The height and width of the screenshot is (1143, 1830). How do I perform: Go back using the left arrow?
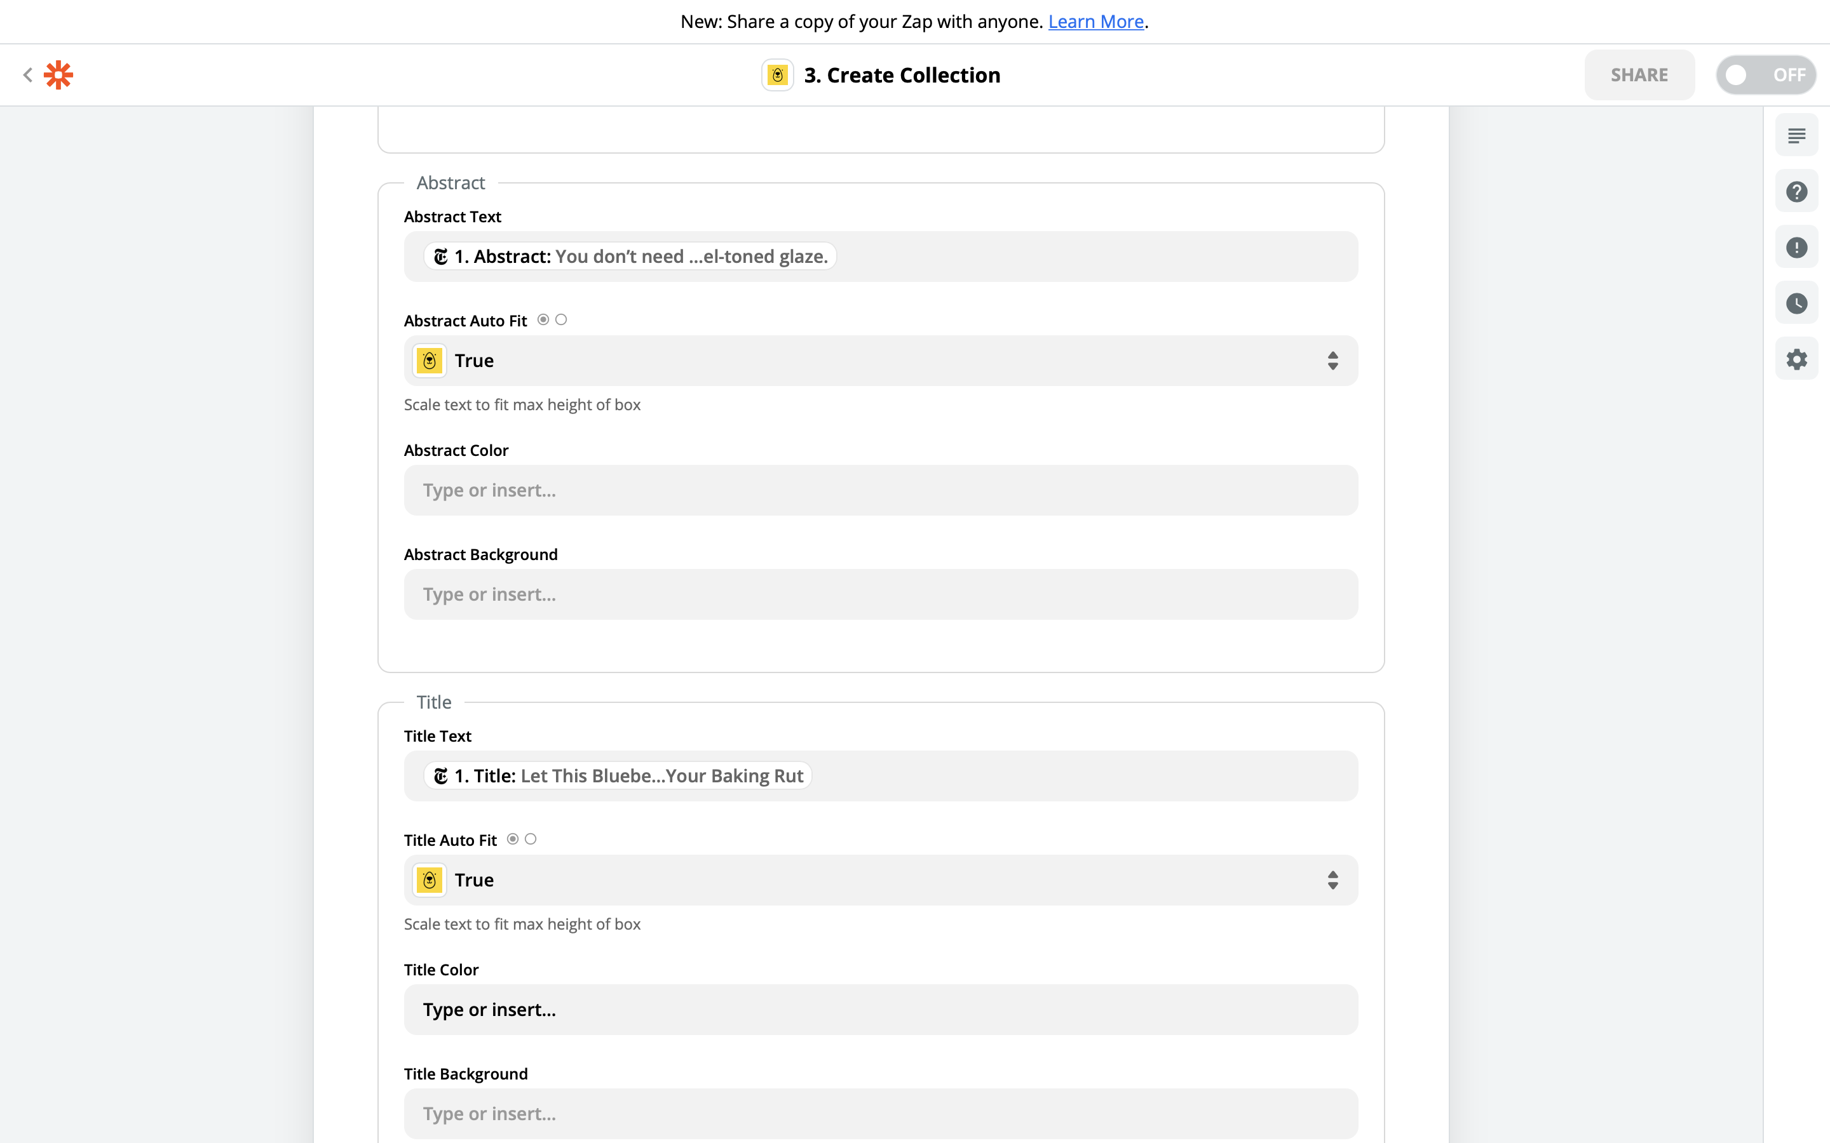[x=28, y=75]
